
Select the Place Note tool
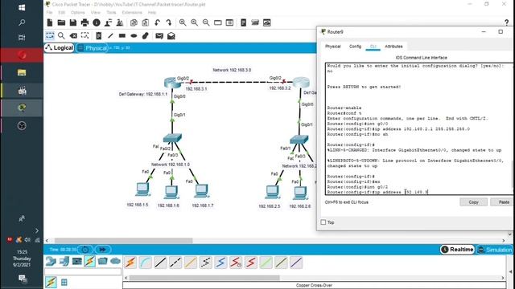click(x=98, y=35)
